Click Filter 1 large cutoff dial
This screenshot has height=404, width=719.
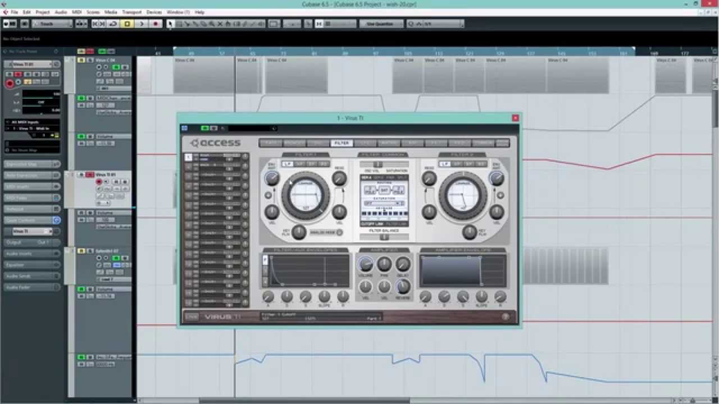pos(306,195)
